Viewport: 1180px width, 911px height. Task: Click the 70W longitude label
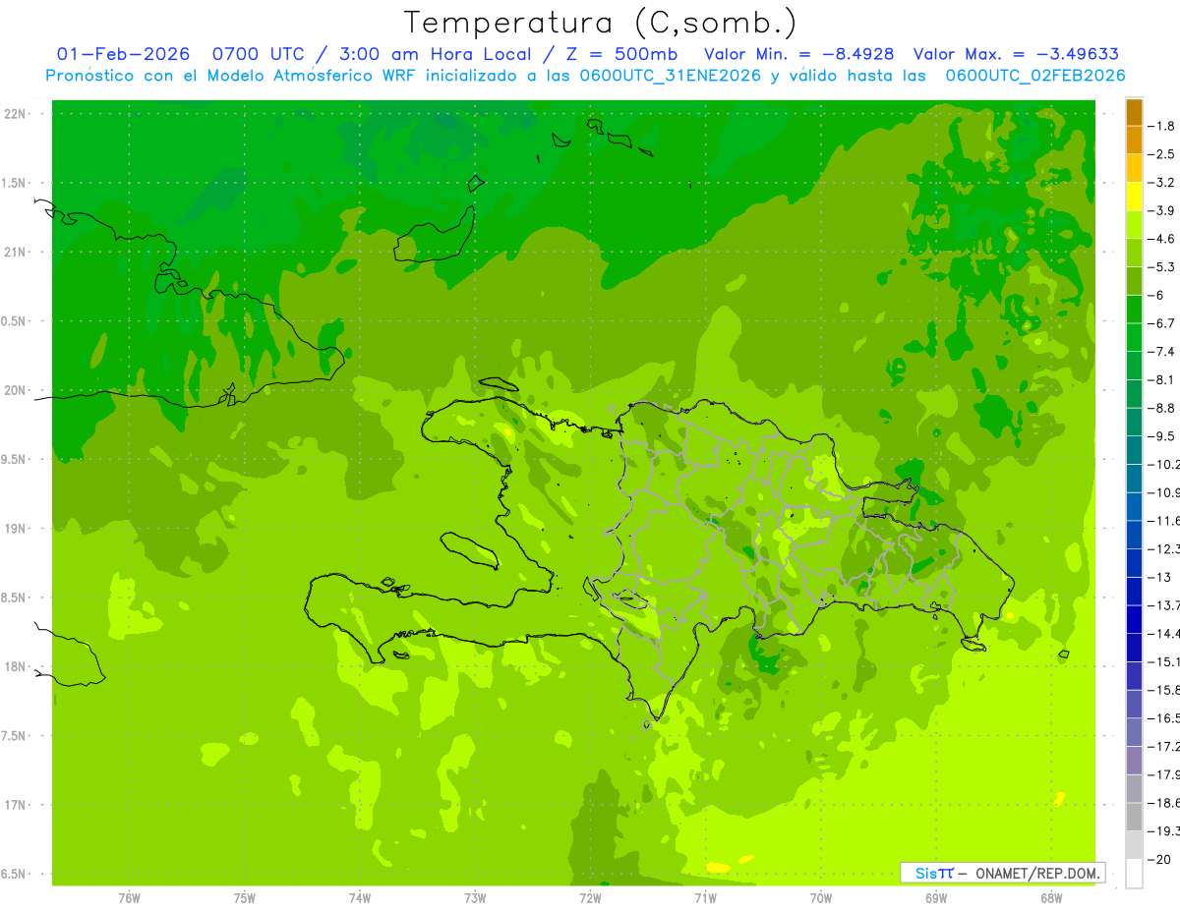coord(821,897)
